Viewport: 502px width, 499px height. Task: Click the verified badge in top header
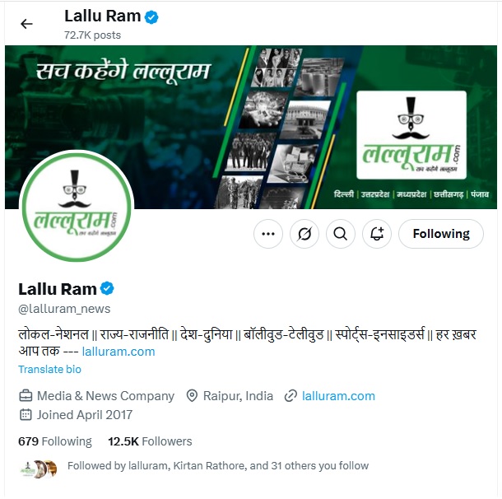(151, 17)
